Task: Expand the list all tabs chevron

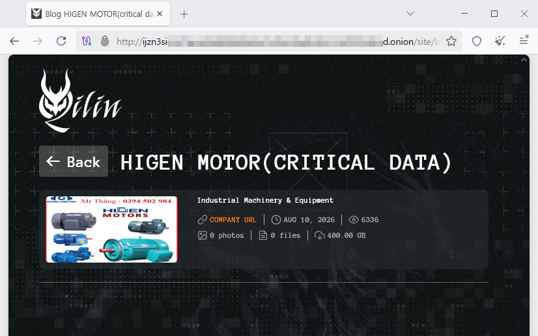Action: click(x=410, y=14)
